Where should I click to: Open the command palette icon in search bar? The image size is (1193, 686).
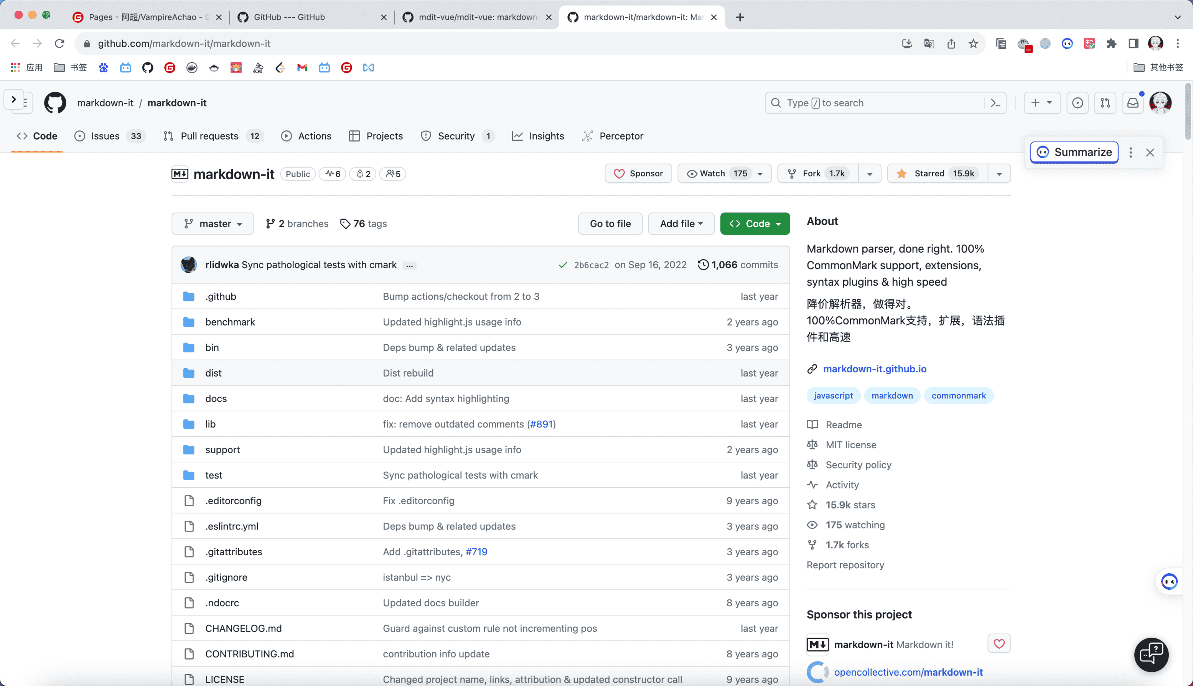tap(995, 103)
